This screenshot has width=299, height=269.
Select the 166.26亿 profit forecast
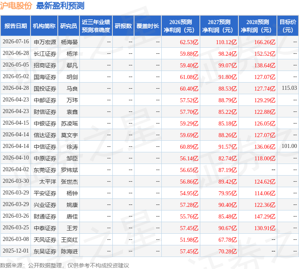(264, 42)
